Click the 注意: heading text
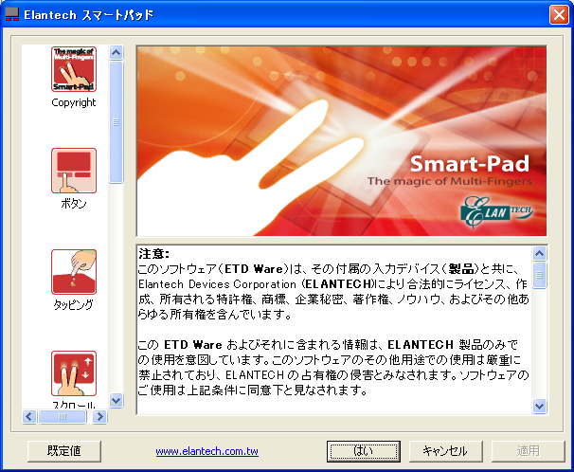Screen dimensions: 574x472 (154, 254)
